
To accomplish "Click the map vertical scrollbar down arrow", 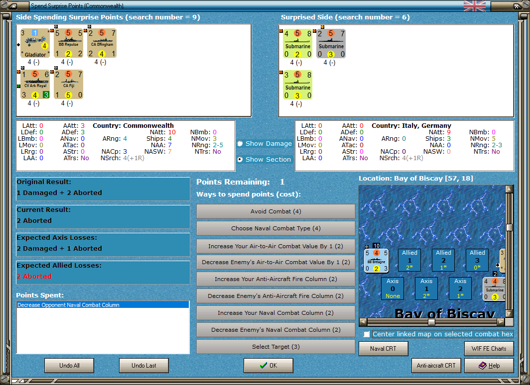I will [510, 313].
